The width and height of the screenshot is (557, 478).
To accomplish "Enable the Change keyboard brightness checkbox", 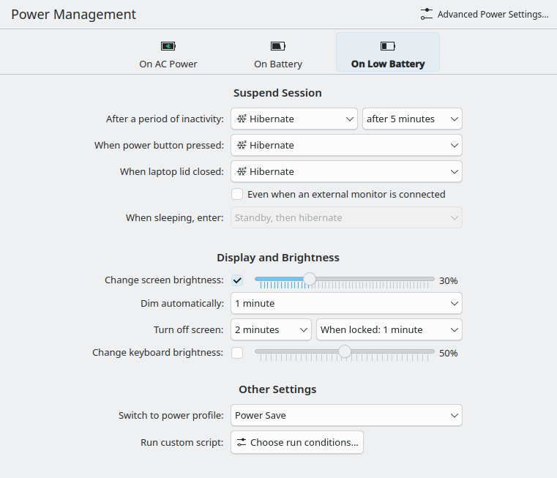I will pos(237,353).
